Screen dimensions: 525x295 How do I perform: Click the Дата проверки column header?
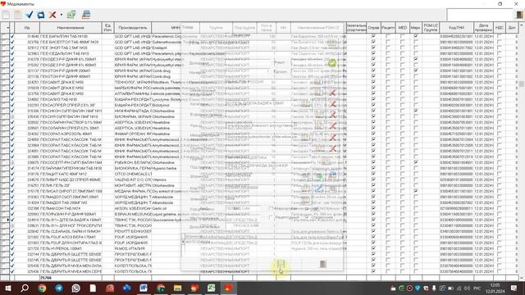click(x=483, y=28)
